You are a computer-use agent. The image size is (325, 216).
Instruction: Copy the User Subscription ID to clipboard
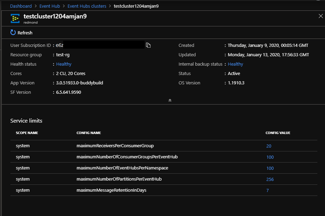click(x=148, y=45)
